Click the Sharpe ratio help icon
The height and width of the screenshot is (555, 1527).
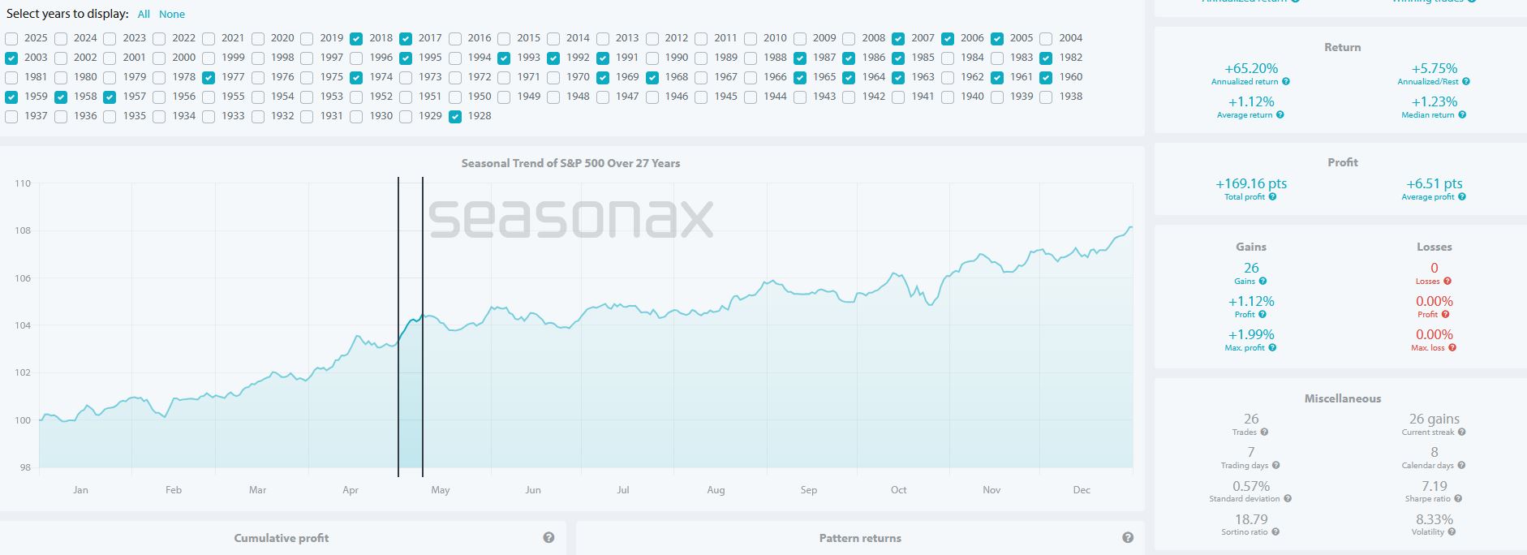1458,499
